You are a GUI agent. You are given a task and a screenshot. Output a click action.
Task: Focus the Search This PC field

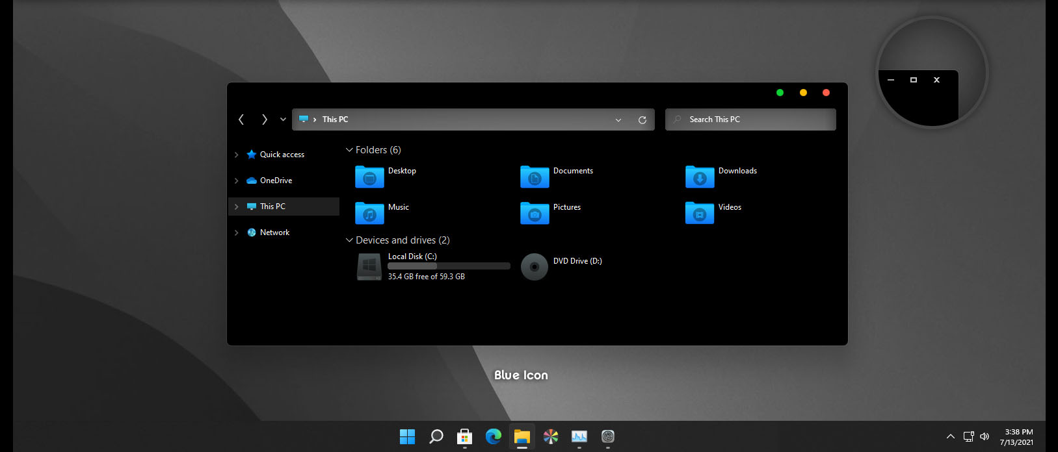pos(750,119)
